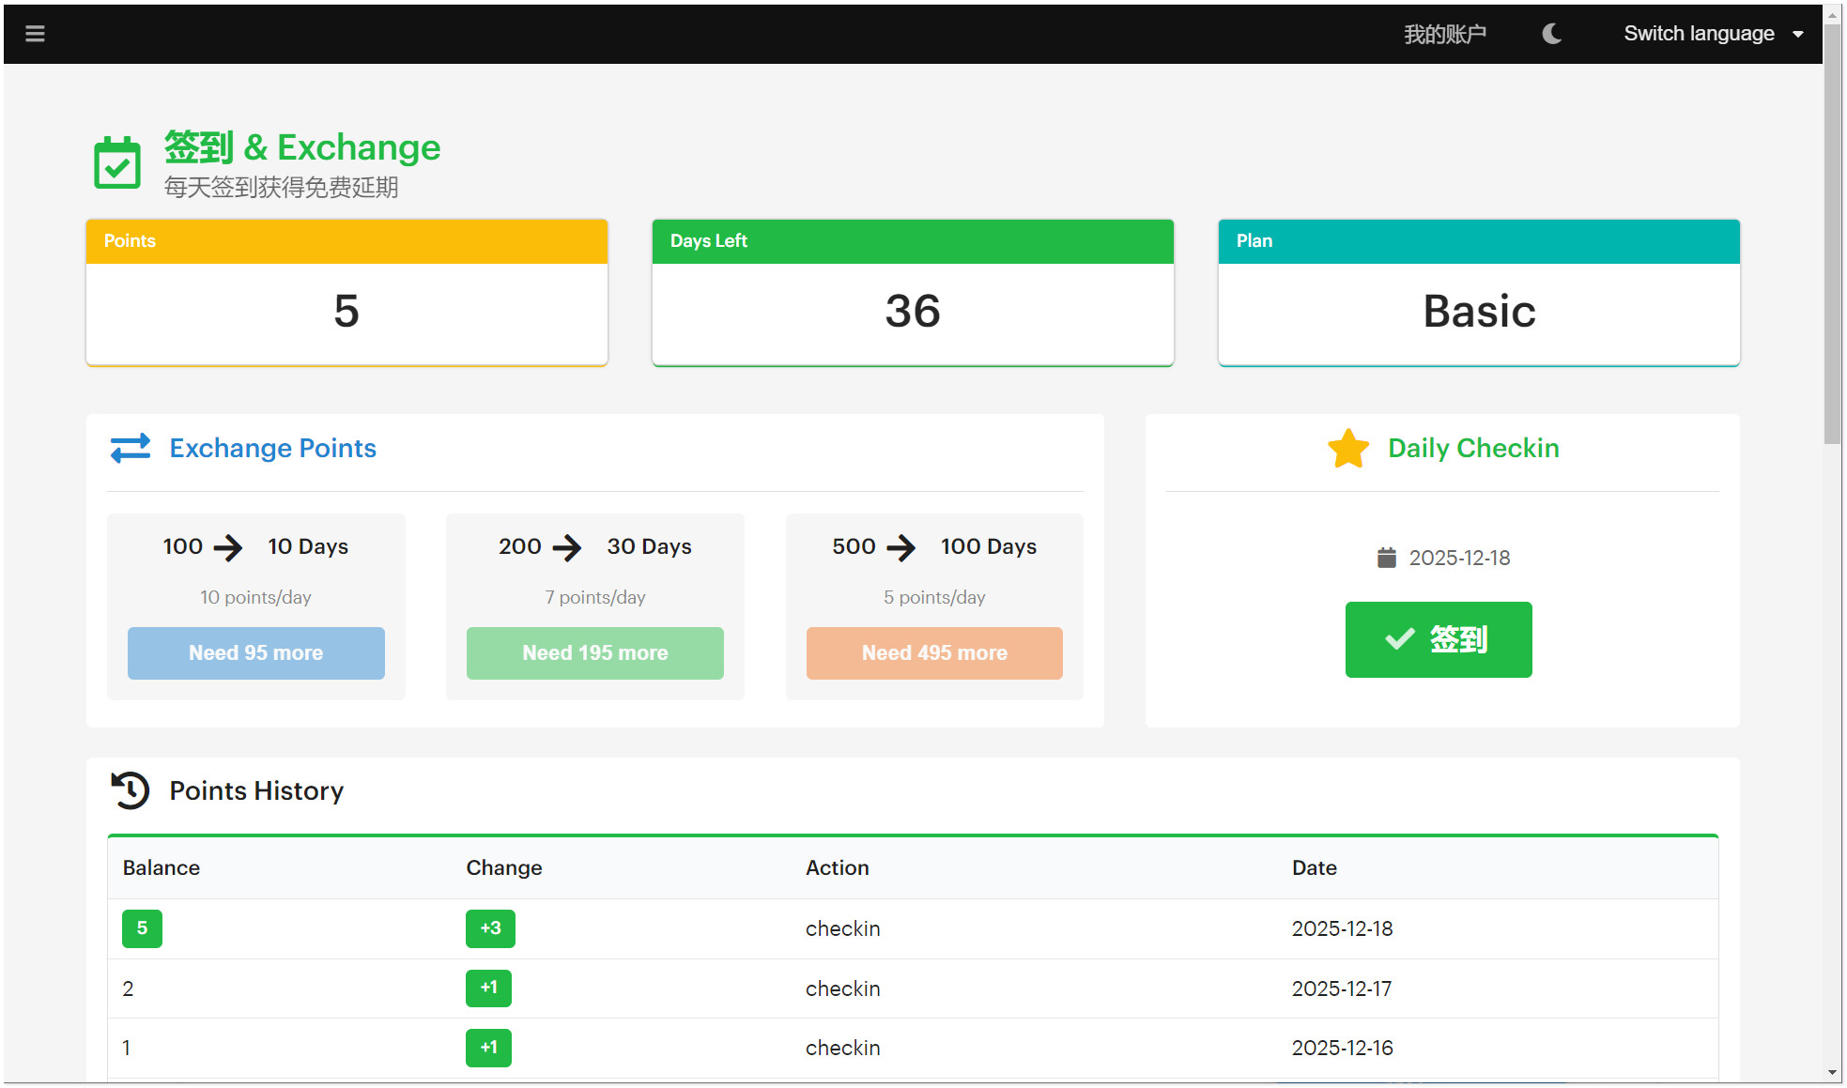The height and width of the screenshot is (1088, 1847).
Task: Click the Need 195 more button
Action: pos(594,653)
